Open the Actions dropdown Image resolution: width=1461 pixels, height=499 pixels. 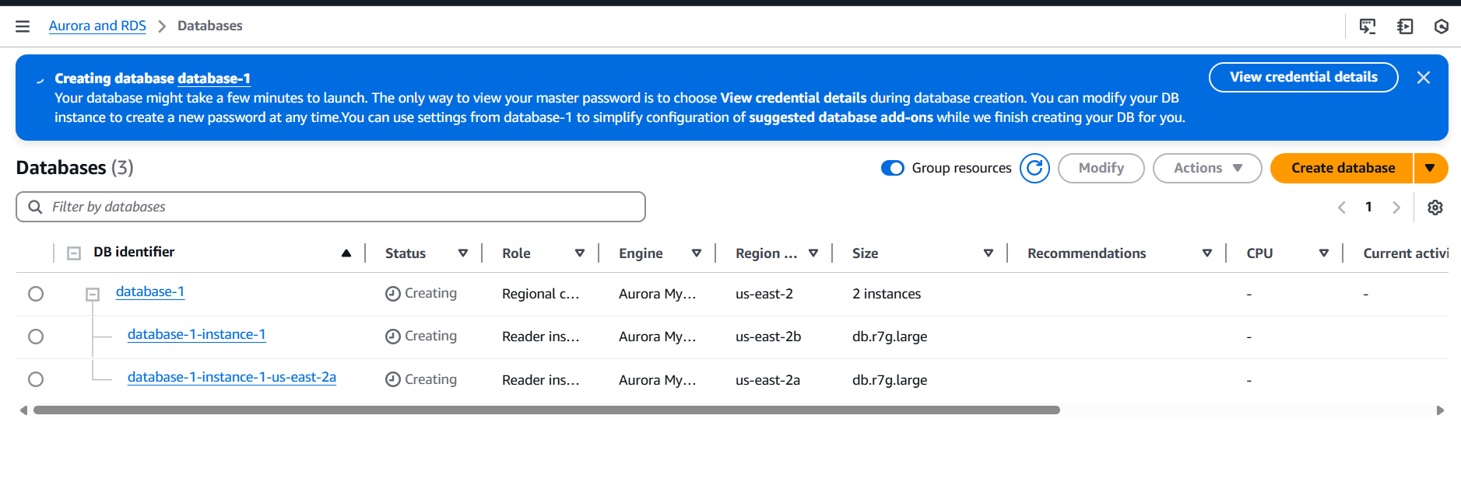click(x=1207, y=168)
